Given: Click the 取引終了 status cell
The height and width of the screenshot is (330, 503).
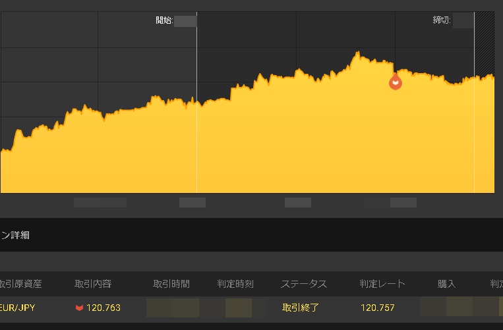Looking at the screenshot, I should [x=301, y=308].
